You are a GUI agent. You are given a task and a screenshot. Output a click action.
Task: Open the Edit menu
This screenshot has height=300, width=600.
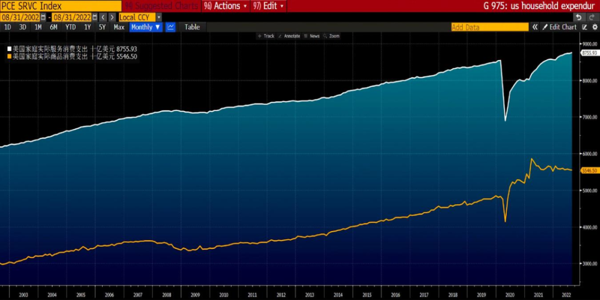coord(268,6)
